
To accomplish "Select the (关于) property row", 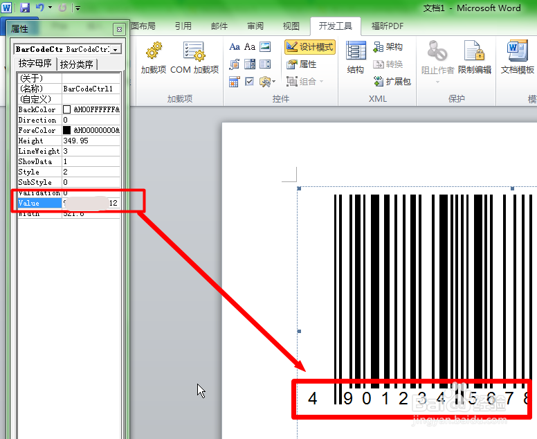I will pos(69,78).
